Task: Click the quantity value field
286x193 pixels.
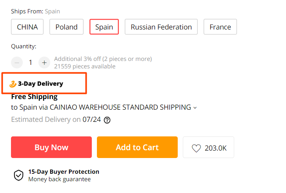Action: [x=31, y=62]
